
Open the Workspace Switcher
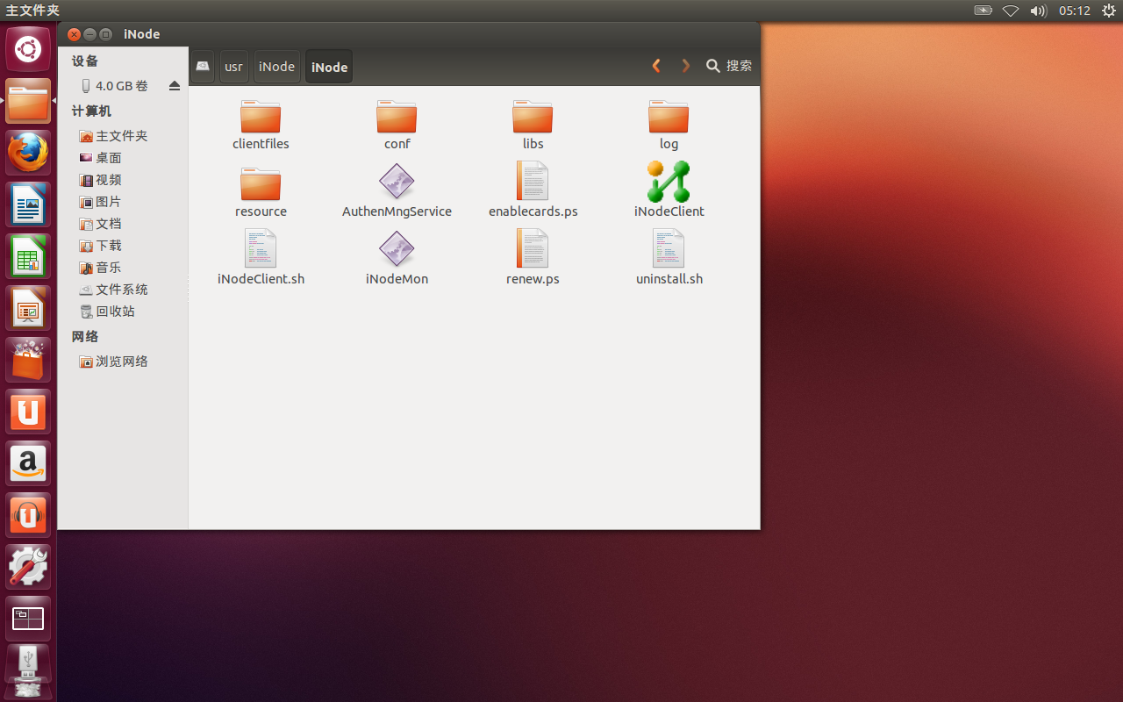click(28, 620)
